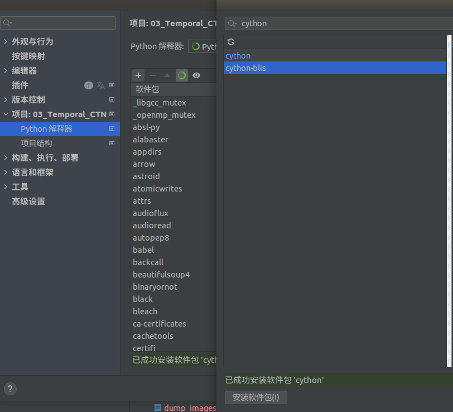The image size is (453, 412).
Task: Refresh the available packages list
Action: [231, 41]
